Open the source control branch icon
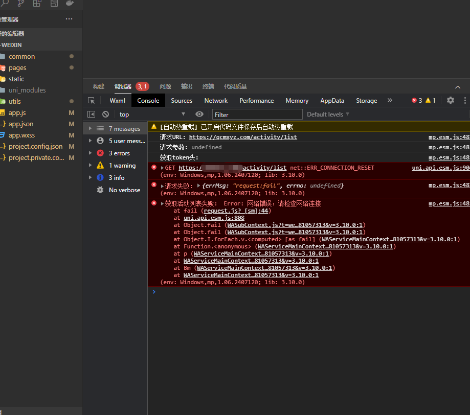This screenshot has height=415, width=470. (x=20, y=3)
